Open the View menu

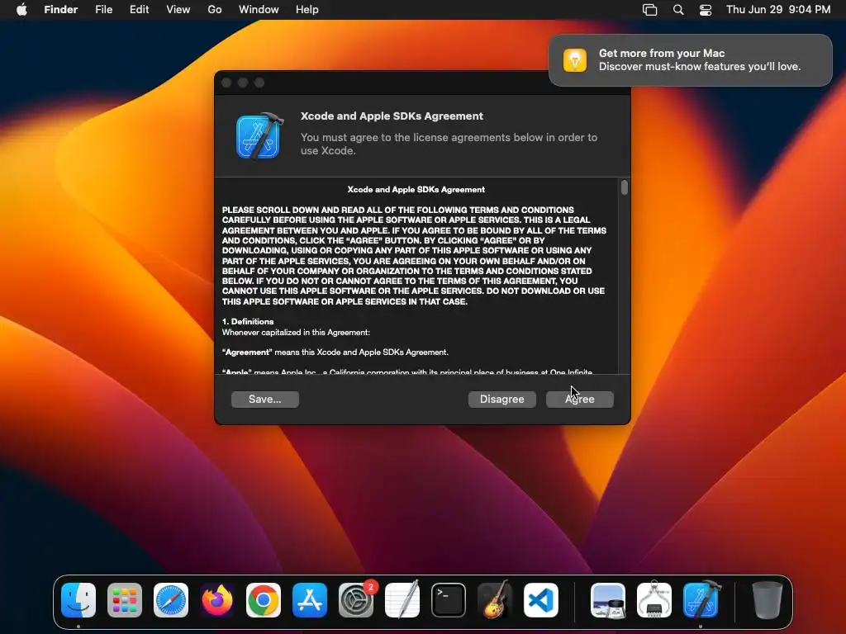point(178,10)
